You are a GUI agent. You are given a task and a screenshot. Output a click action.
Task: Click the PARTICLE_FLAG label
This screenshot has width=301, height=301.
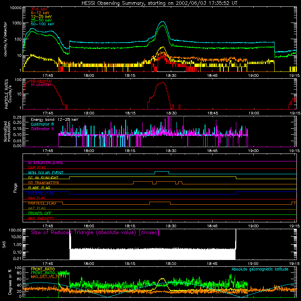[x=42, y=203]
